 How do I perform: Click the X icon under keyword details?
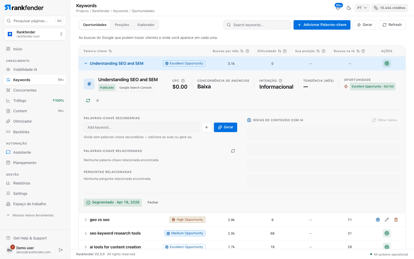click(97, 100)
